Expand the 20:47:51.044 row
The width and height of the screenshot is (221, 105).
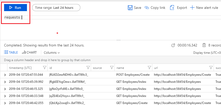click(x=5, y=75)
